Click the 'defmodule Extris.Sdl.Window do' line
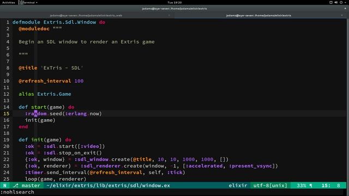349x196 pixels. click(59, 22)
